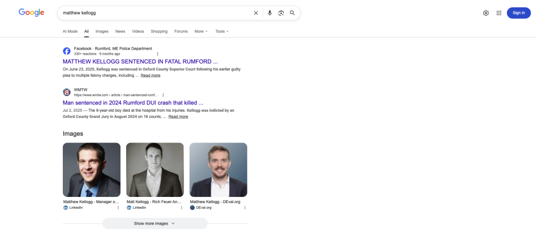The image size is (536, 235).
Task: Click in the search input field
Action: pyautogui.click(x=155, y=13)
